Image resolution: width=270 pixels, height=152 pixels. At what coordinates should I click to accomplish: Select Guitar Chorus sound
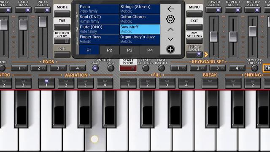pyautogui.click(x=140, y=19)
